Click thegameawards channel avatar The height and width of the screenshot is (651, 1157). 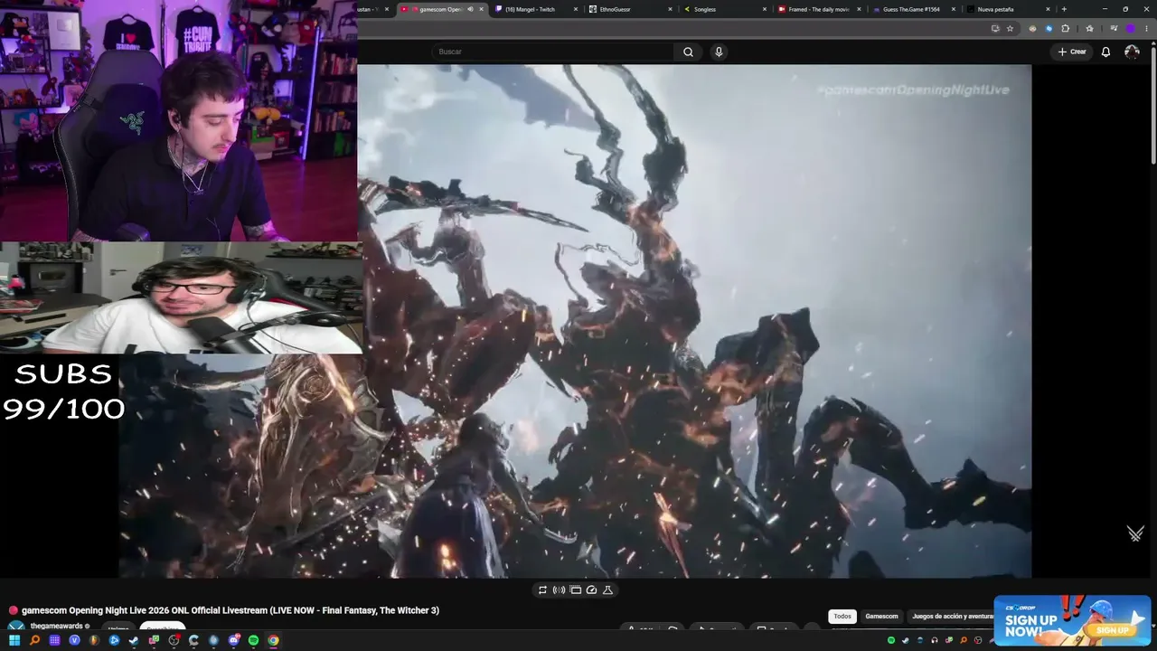[16, 627]
